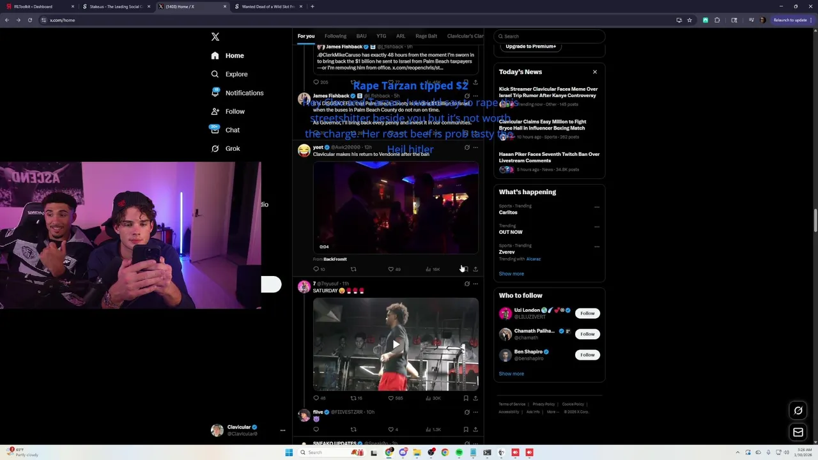Open Chat in the sidebar
Image resolution: width=818 pixels, height=460 pixels.
coord(226,130)
